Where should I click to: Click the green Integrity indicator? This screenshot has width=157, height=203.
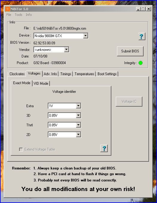click(x=141, y=63)
